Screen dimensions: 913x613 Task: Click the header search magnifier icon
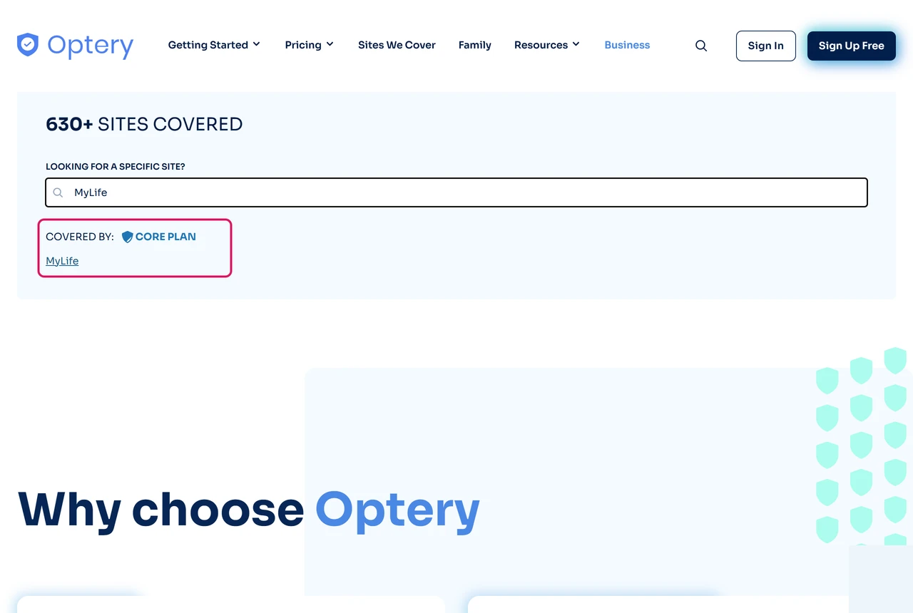tap(701, 46)
